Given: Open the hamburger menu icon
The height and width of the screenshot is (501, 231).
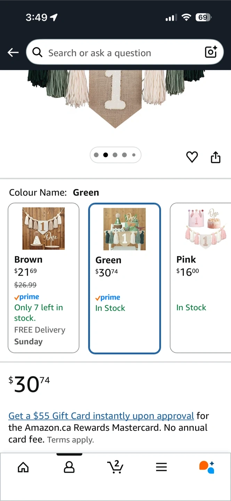Looking at the screenshot, I should pyautogui.click(x=161, y=467).
